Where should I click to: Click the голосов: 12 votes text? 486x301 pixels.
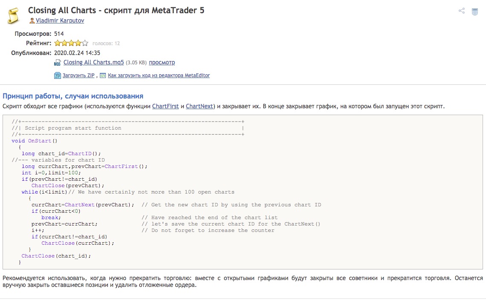pos(106,43)
